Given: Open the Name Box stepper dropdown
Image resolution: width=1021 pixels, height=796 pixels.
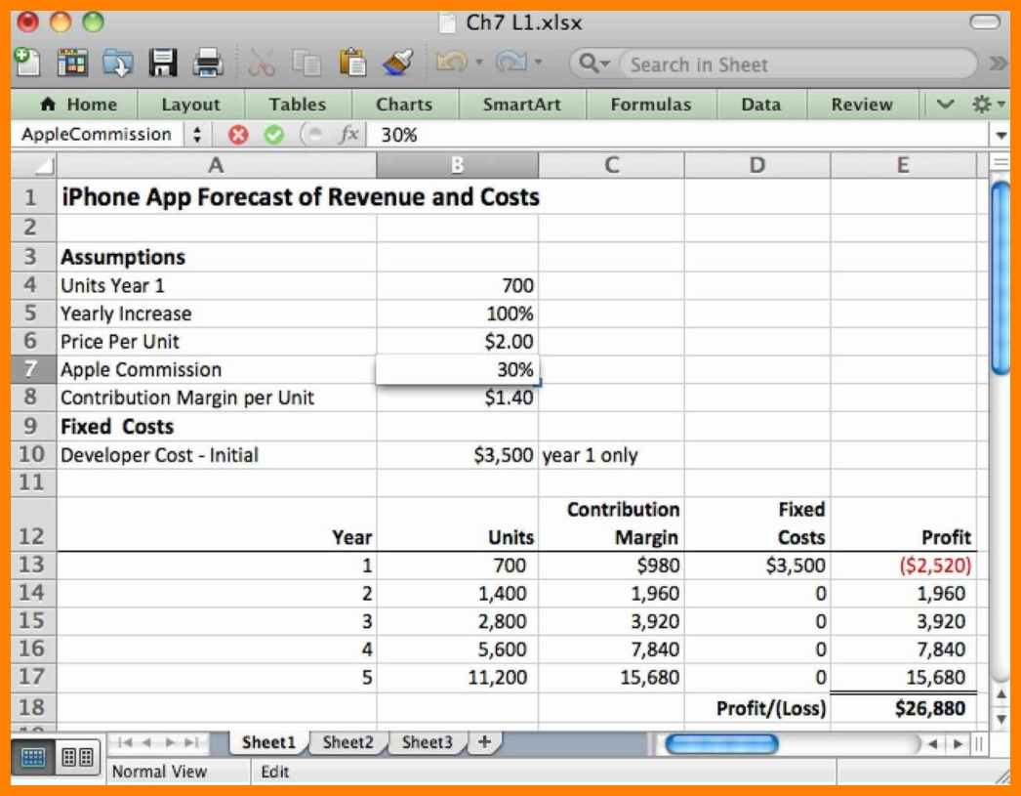Looking at the screenshot, I should (197, 135).
